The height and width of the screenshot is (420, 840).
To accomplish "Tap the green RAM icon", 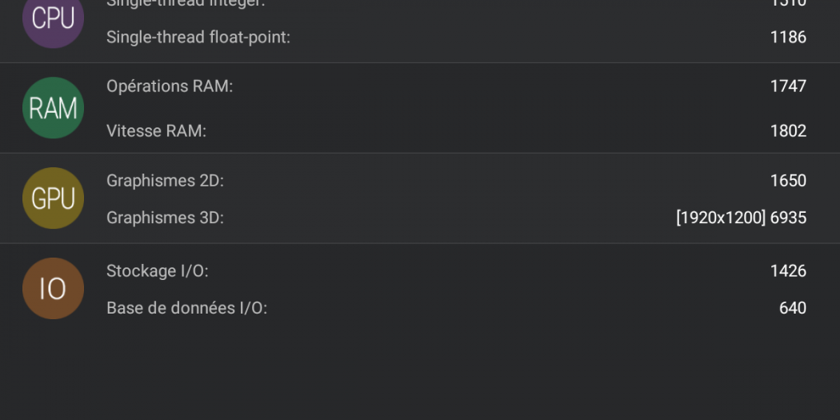I will tap(53, 108).
